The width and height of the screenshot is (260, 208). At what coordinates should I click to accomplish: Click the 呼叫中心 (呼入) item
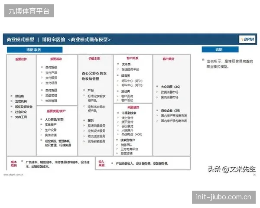(132, 81)
